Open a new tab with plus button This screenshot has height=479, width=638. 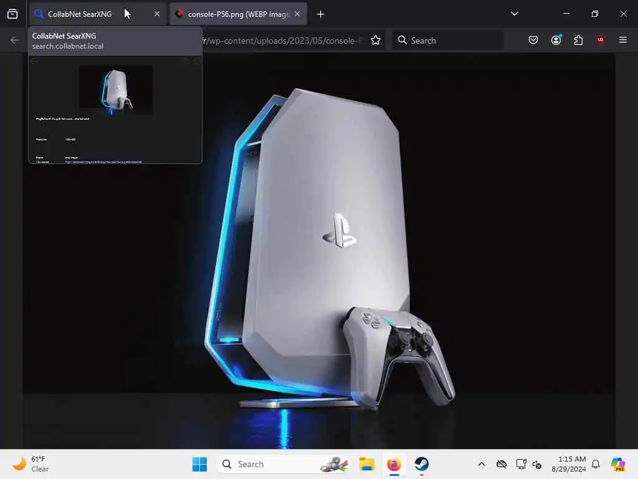(321, 14)
